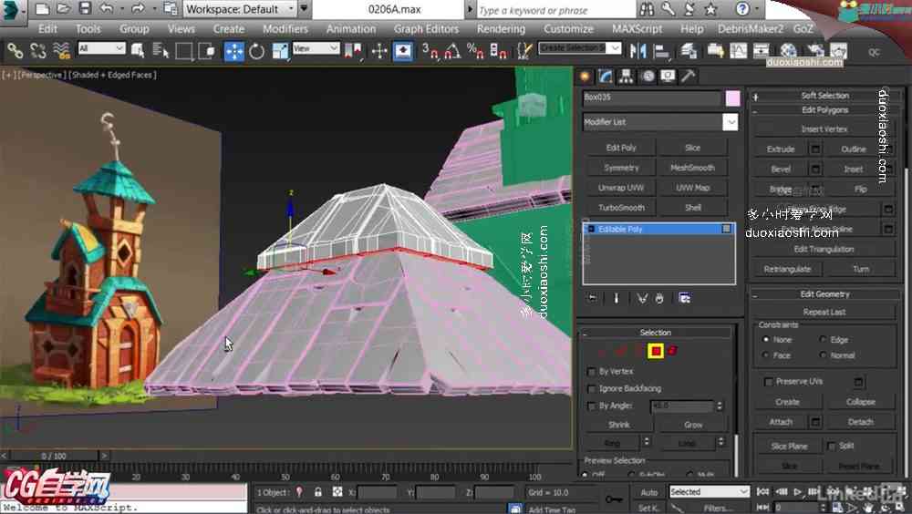912x514 pixels.
Task: Enable the Ignore Backfacing checkbox
Action: 592,388
